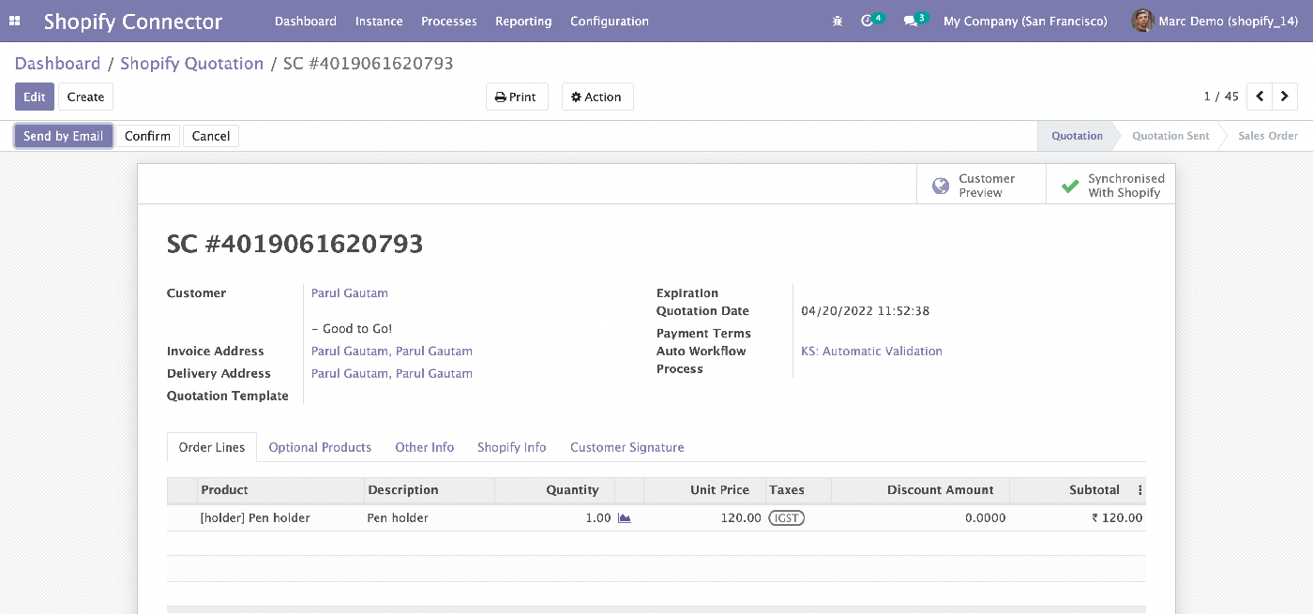The image size is (1313, 614).
Task: Switch to the Shopify Info tab
Action: [x=512, y=447]
